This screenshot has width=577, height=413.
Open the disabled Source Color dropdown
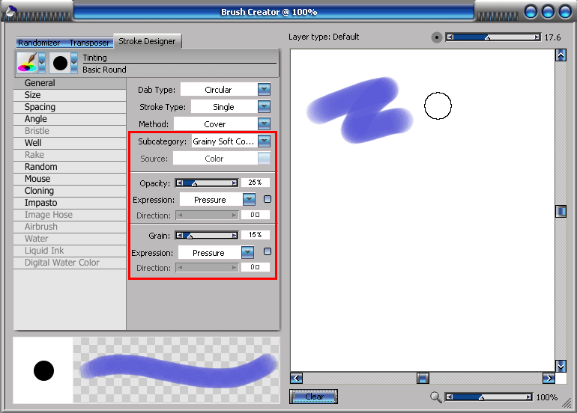point(264,159)
